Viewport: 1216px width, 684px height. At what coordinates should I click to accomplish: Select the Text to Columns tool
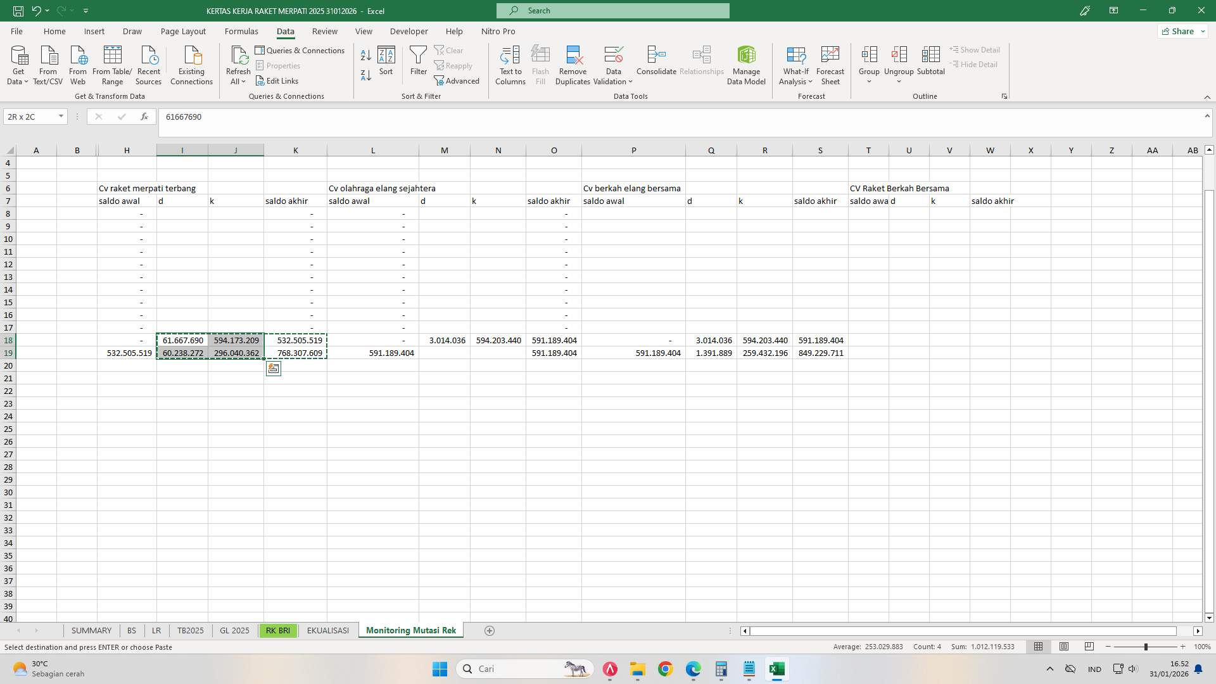(x=510, y=63)
